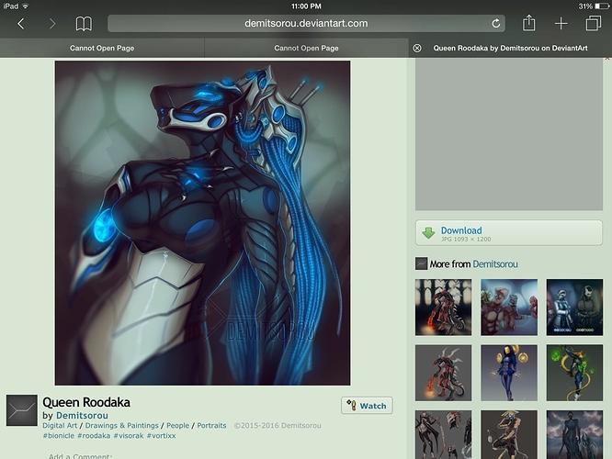Show all tabs with the overlapping squares icon
The height and width of the screenshot is (459, 612).
(594, 23)
